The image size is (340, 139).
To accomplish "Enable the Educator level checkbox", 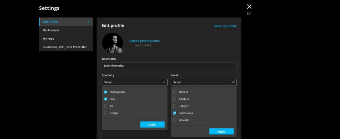I will [x=175, y=120].
